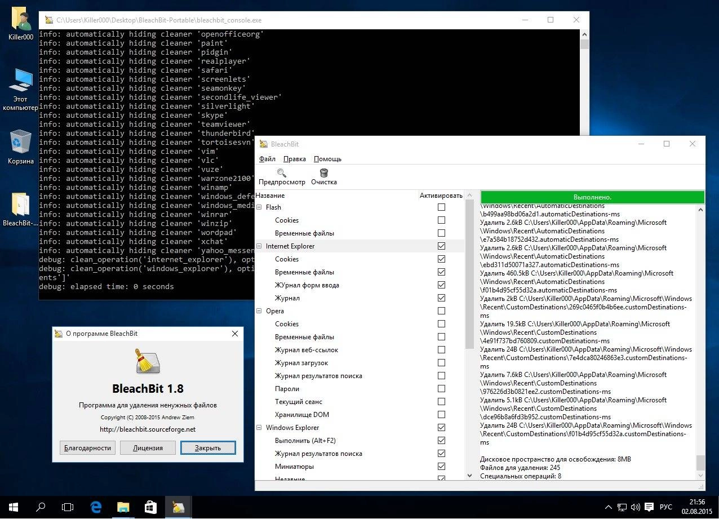Screen dimensions: 719x519
Task: Click the volume speaker tray icon
Action: [x=635, y=507]
